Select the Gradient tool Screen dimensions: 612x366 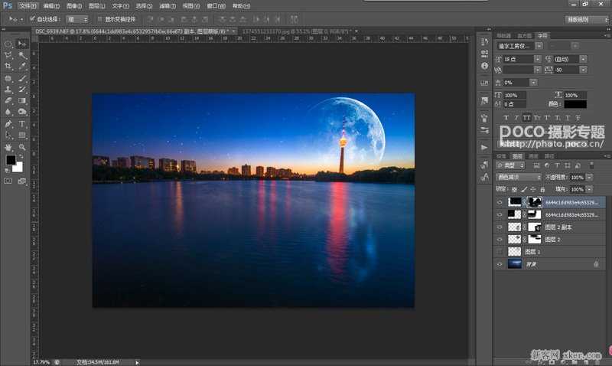(x=22, y=101)
